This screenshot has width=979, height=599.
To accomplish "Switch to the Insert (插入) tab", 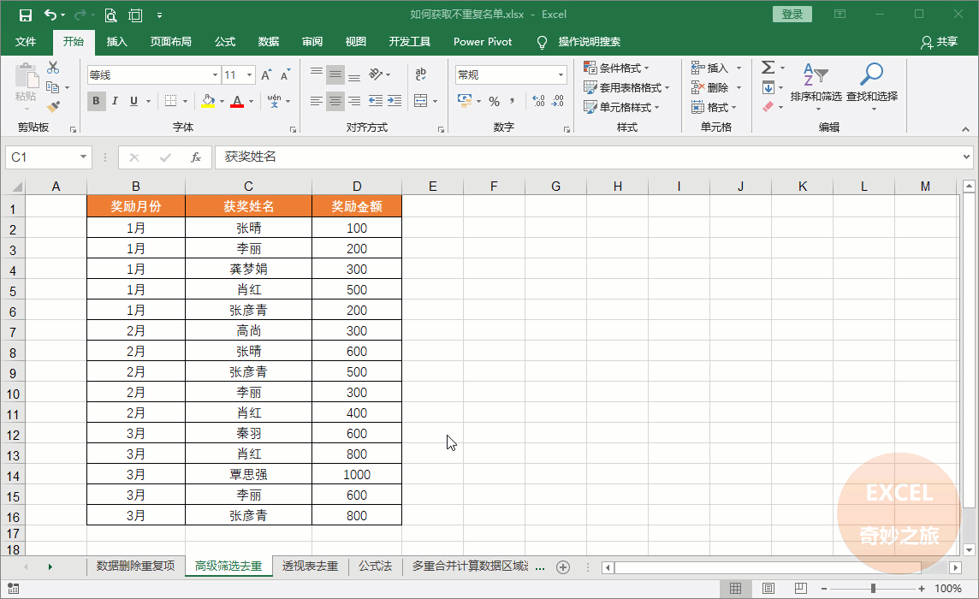I will [x=116, y=42].
